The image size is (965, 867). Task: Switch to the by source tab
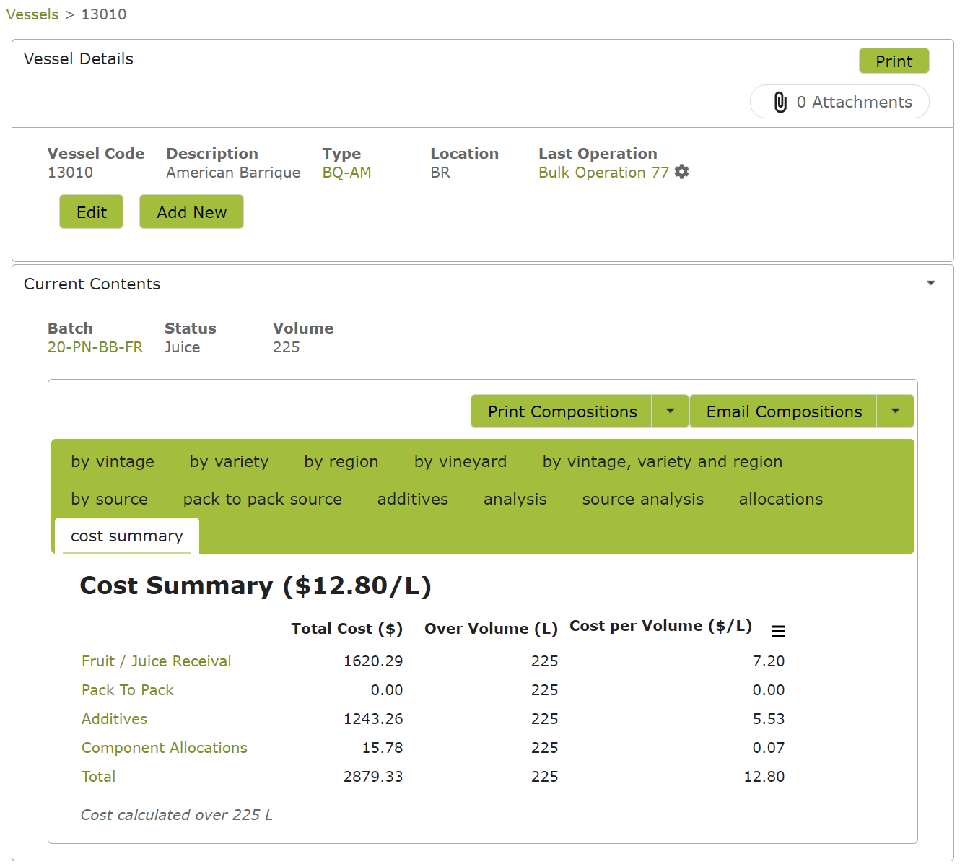(109, 499)
